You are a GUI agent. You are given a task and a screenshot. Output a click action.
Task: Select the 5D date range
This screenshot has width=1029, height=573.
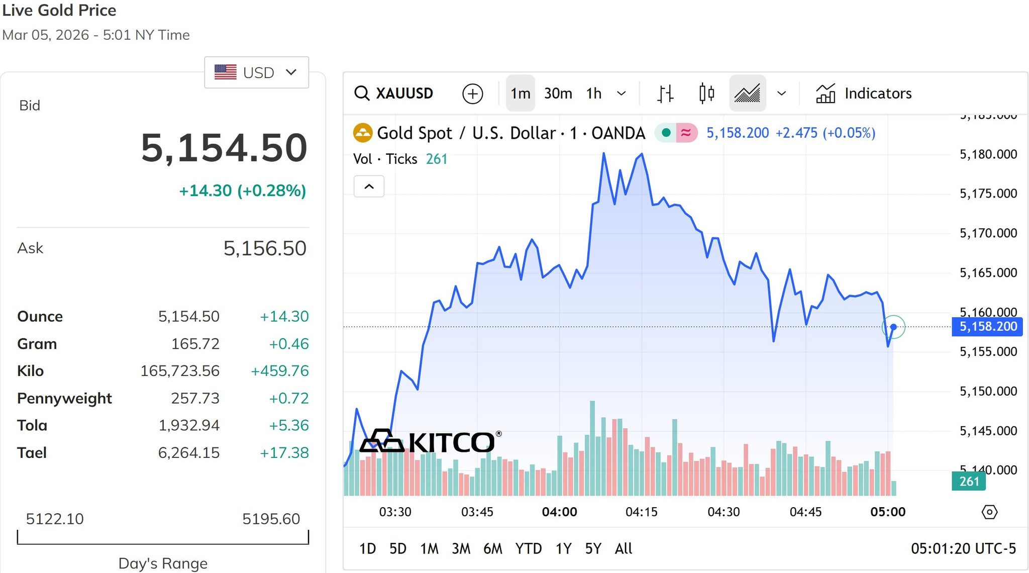[x=397, y=548]
